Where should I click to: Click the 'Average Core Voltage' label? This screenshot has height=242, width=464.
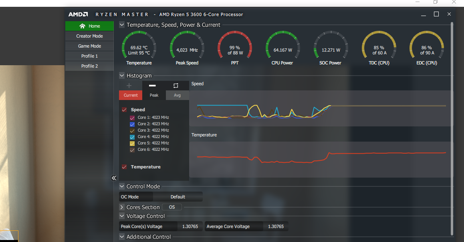point(228,226)
